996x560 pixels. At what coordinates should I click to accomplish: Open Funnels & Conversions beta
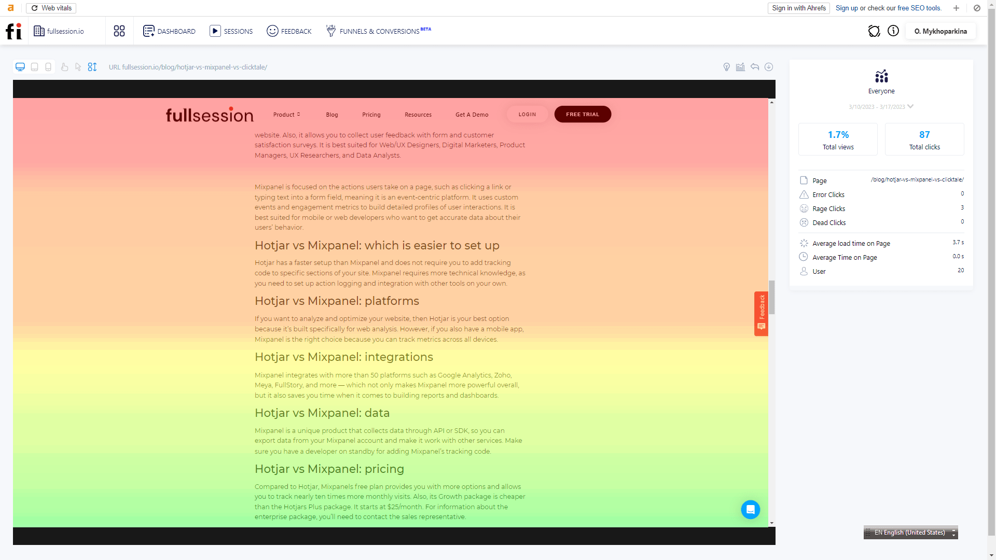pyautogui.click(x=378, y=31)
